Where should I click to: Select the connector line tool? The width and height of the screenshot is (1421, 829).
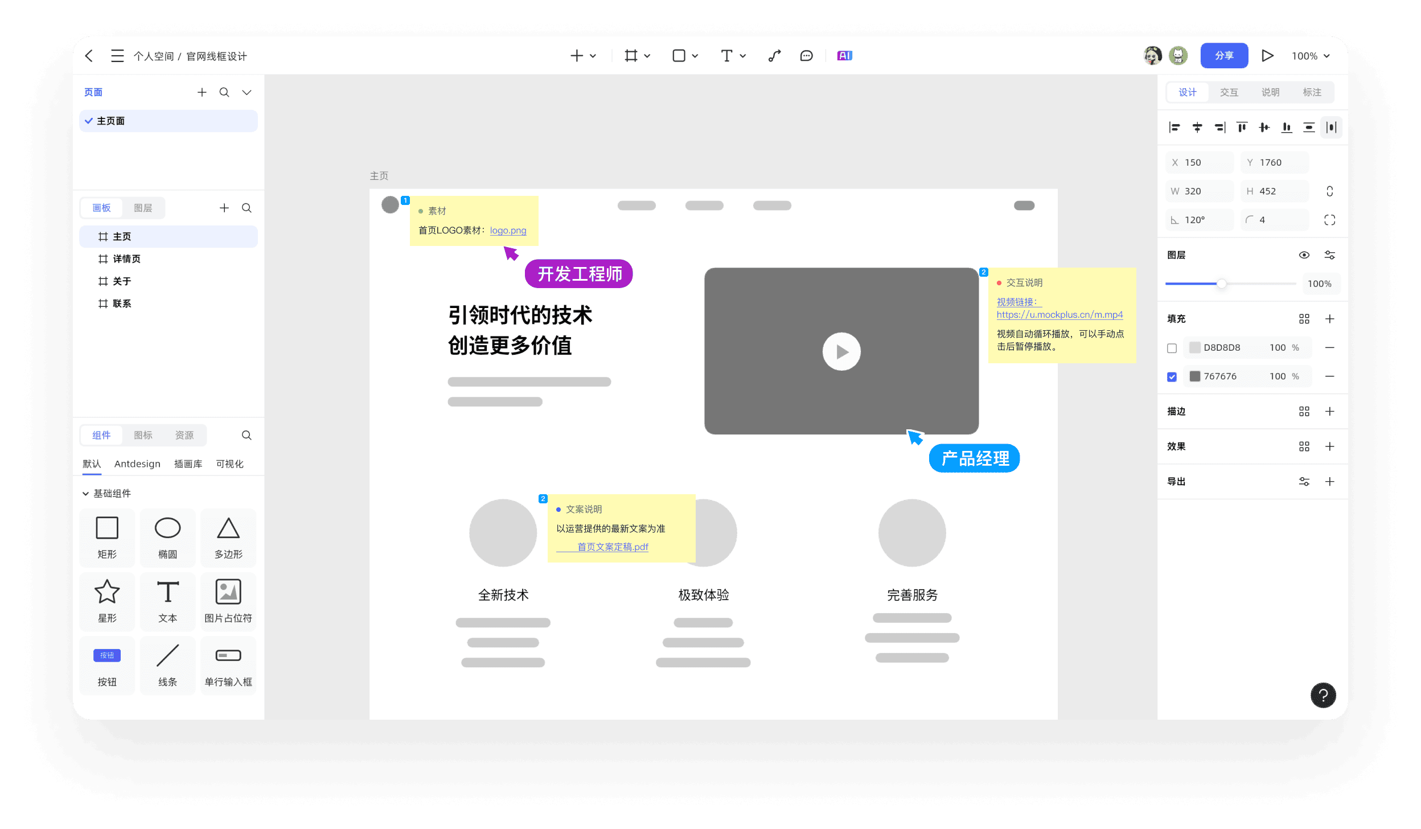click(774, 56)
